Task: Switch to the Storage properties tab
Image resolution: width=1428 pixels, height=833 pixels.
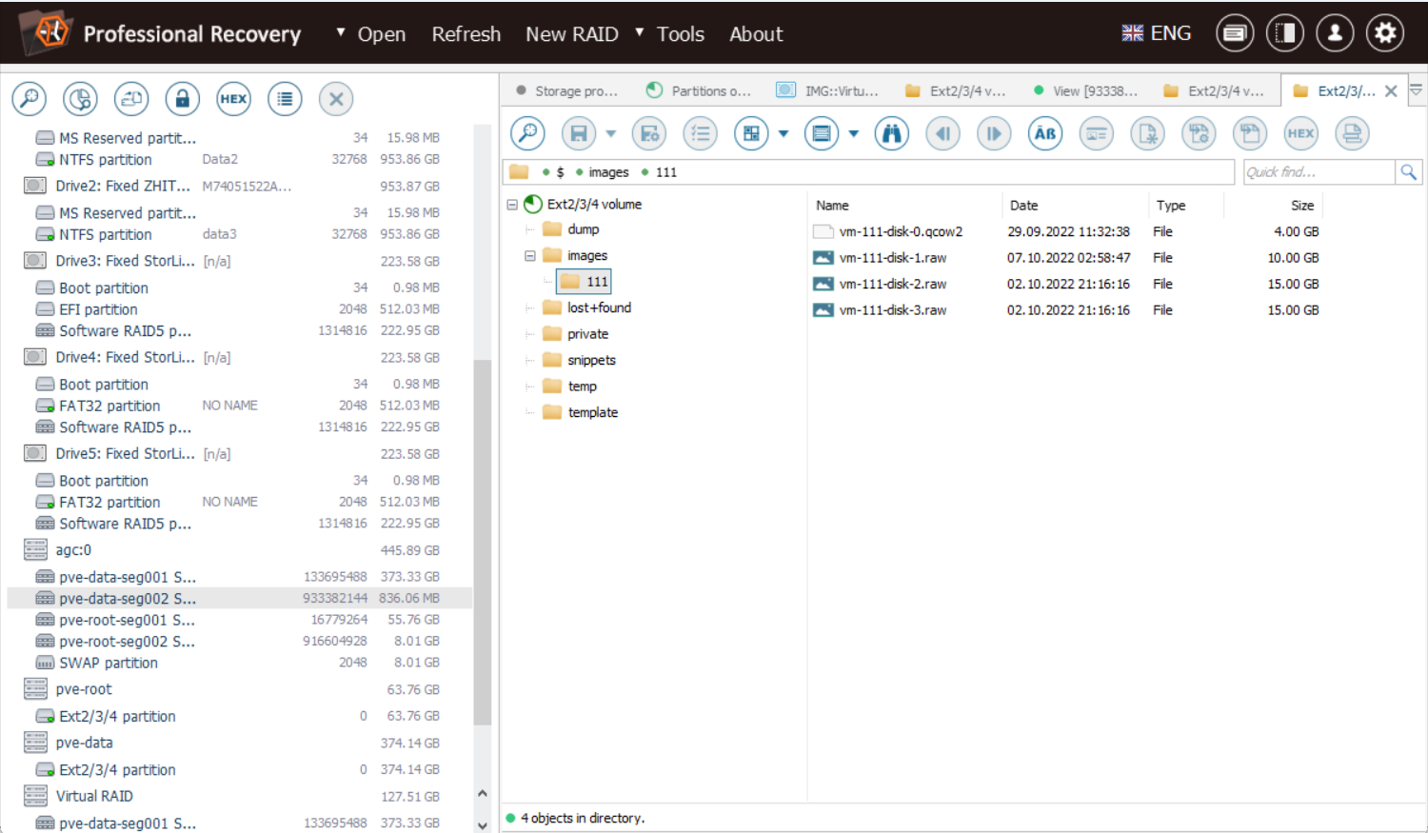Action: click(567, 91)
